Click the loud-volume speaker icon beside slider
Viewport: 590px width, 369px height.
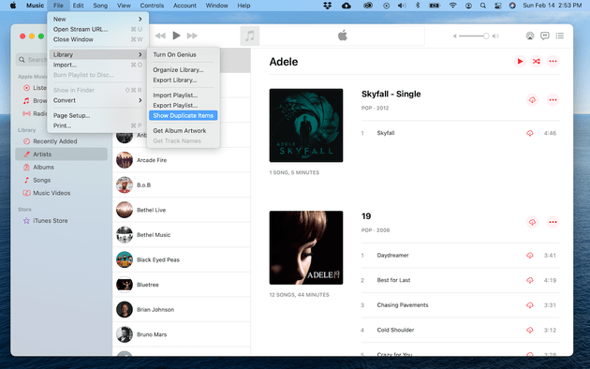[495, 37]
